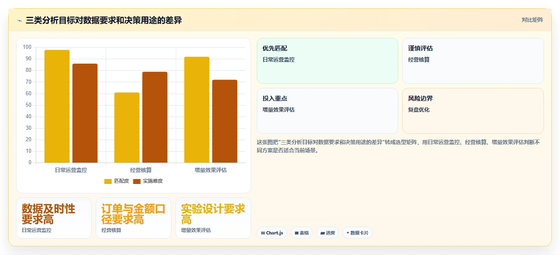Select the 匹配度 bar for 经营核算
Image resolution: width=560 pixels, height=255 pixels.
[127, 128]
